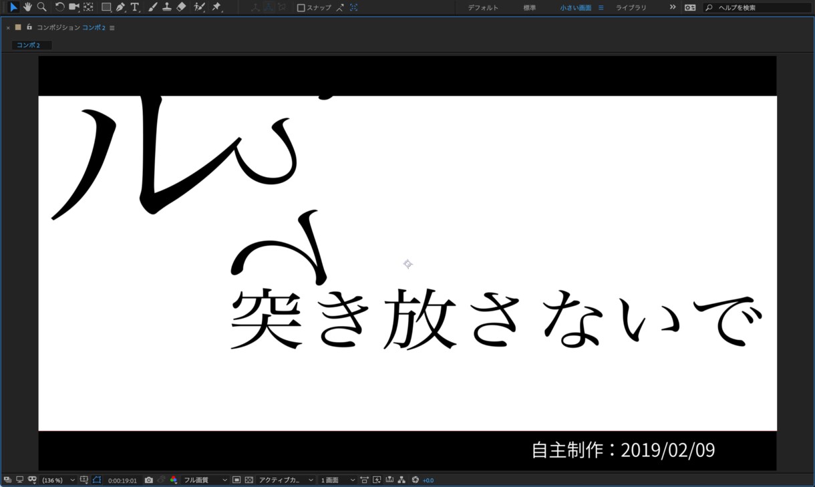Open the 1画面 view layout dropdown

point(337,480)
